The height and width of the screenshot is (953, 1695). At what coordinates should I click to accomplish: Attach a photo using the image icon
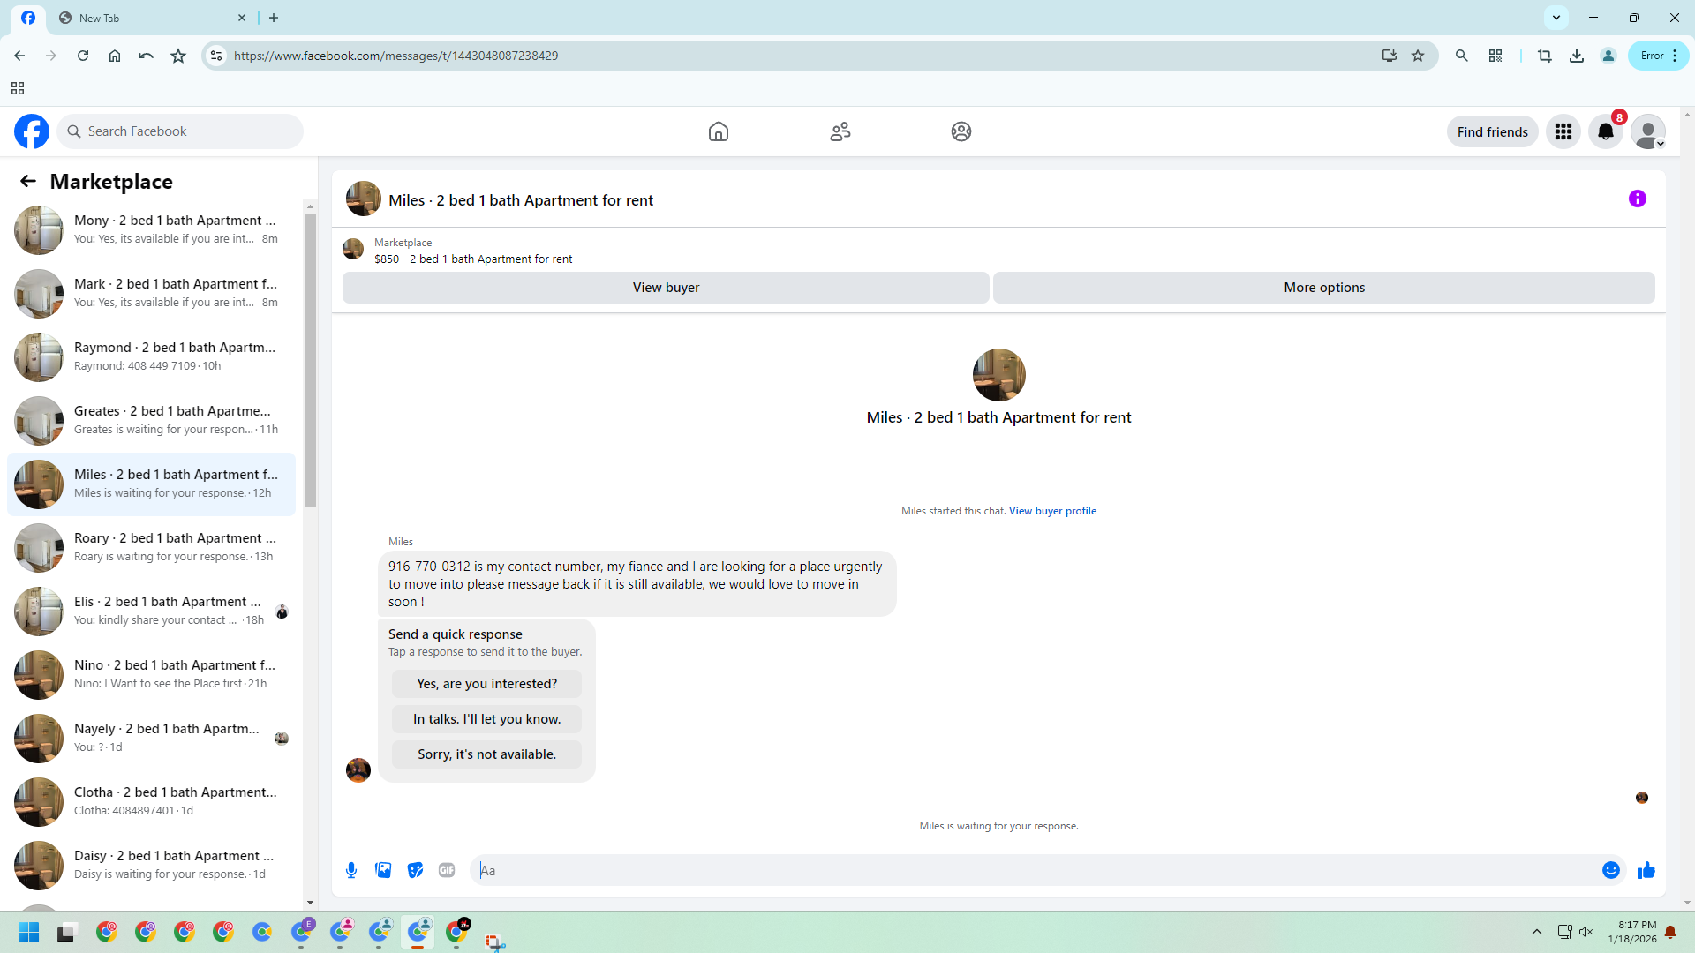(x=383, y=870)
